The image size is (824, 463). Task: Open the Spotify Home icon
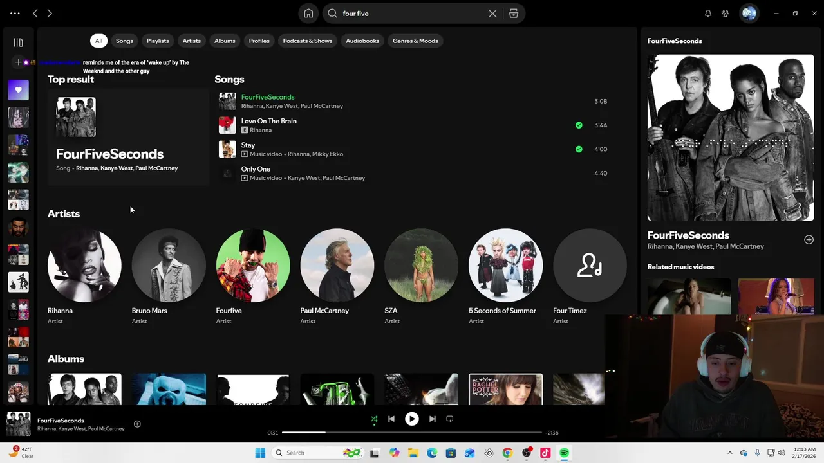(308, 14)
